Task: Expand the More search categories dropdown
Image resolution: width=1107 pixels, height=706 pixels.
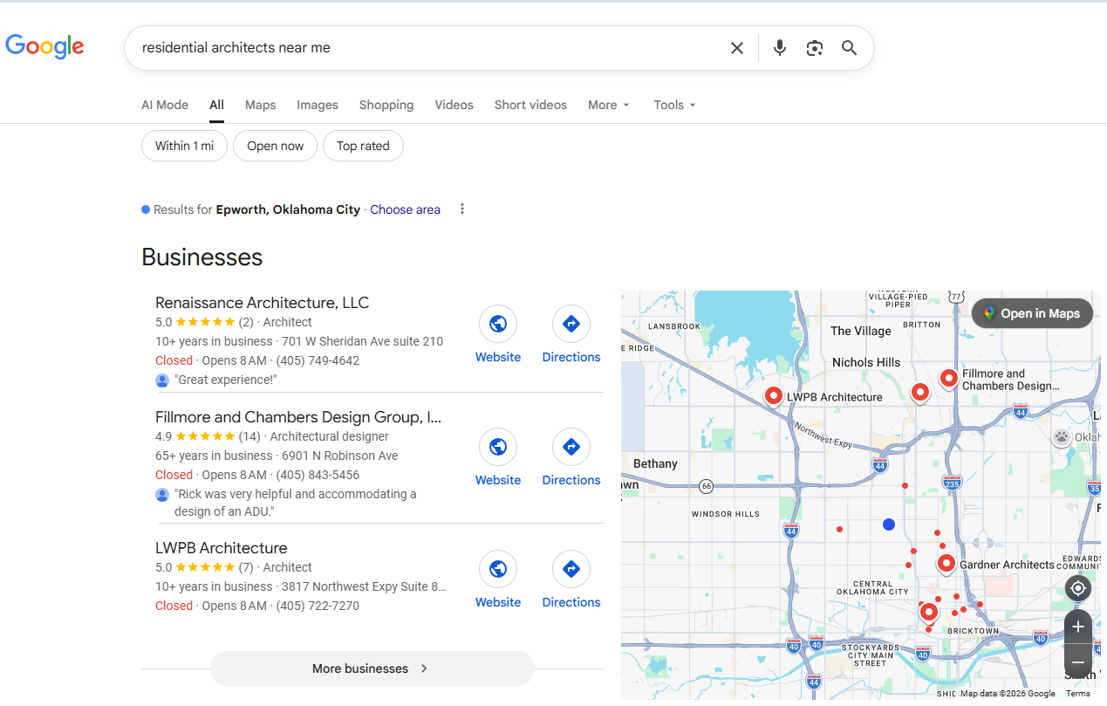Action: click(608, 105)
